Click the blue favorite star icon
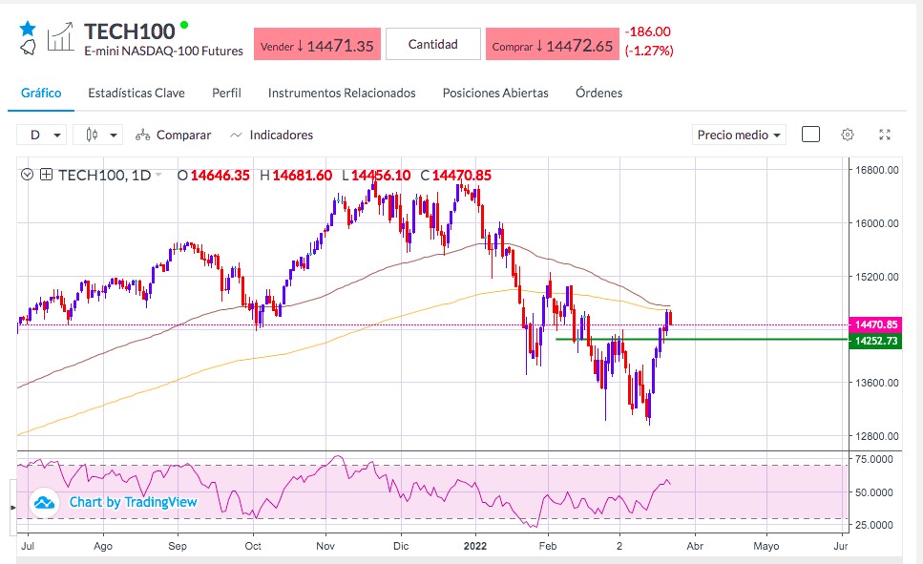Screen dimensions: 923x564 tap(28, 29)
